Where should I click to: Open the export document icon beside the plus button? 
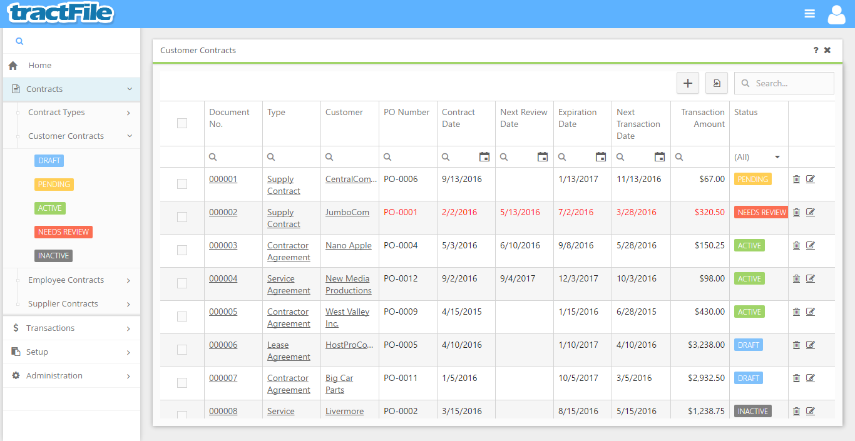pos(716,83)
